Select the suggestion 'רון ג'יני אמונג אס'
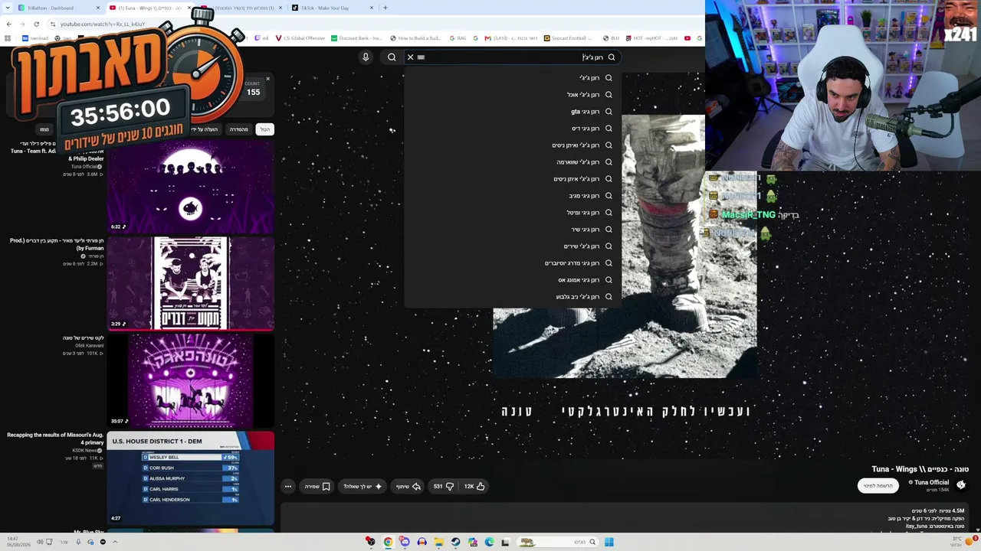 pyautogui.click(x=512, y=280)
